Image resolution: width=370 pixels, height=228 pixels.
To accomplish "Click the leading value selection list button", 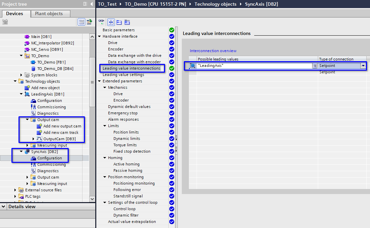I will pyautogui.click(x=315, y=66).
